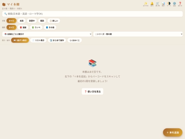Filter by 漫画 type
The height and width of the screenshot is (139, 185).
click(x=23, y=27)
